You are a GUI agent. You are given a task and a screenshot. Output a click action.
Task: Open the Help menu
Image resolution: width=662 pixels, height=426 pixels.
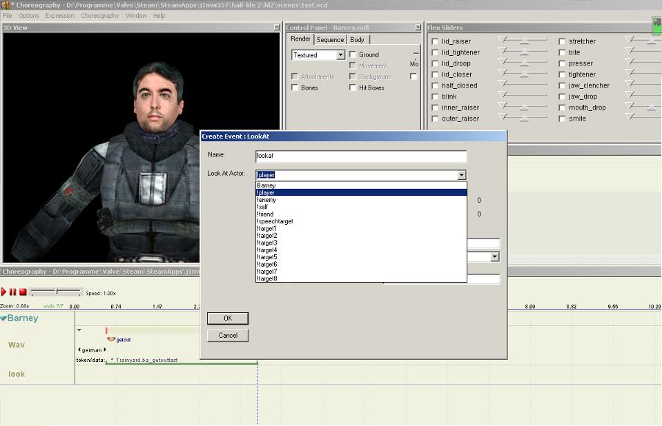point(159,16)
